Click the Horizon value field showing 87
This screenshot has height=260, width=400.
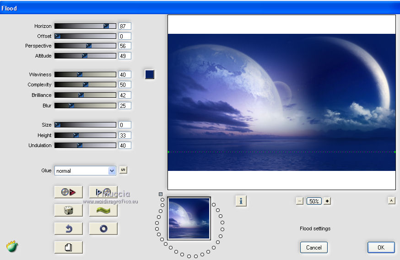tap(125, 26)
